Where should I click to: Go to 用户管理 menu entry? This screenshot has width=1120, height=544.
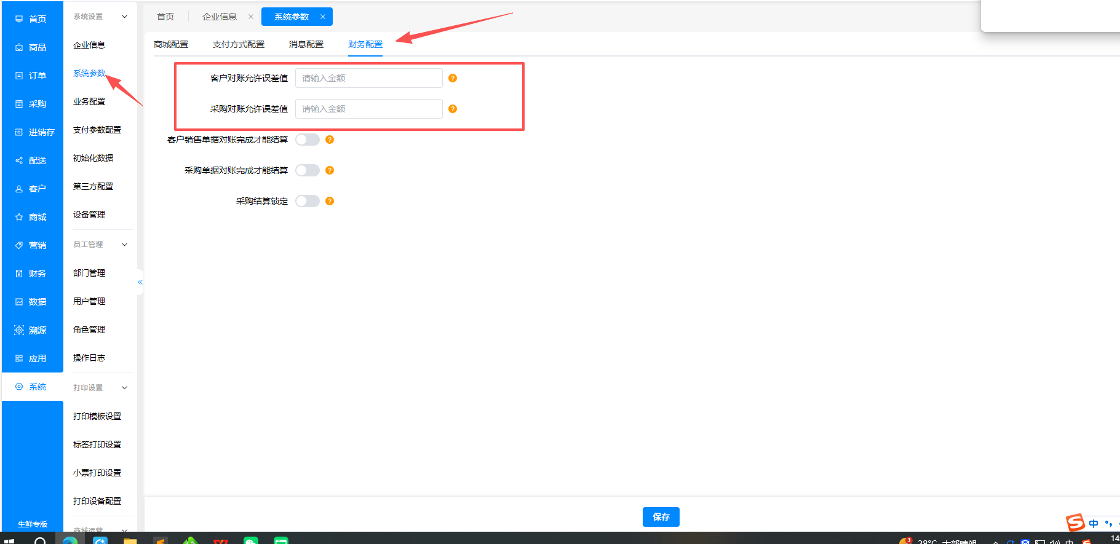[x=89, y=301]
